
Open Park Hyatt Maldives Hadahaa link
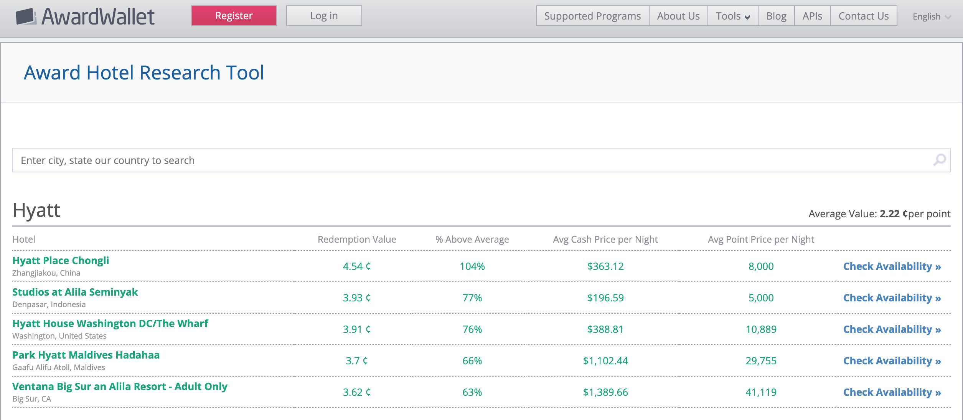(86, 355)
